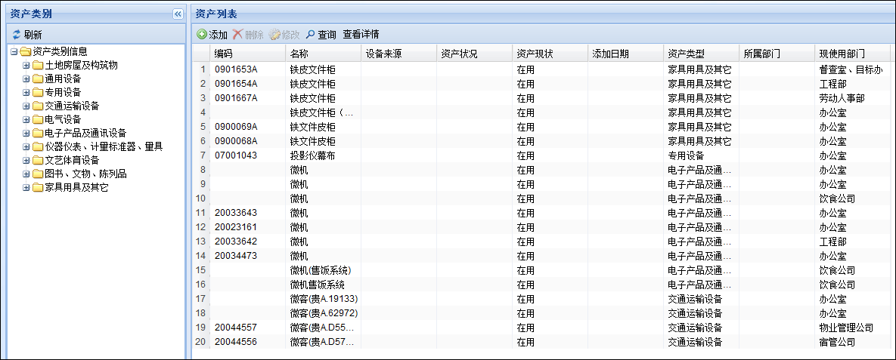Sort by the 名称 column header
896x360 pixels.
coord(323,54)
